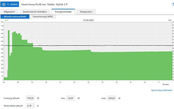The height and width of the screenshot is (109, 174).
Task: Click the Minuten axis label
Action: tap(166, 84)
